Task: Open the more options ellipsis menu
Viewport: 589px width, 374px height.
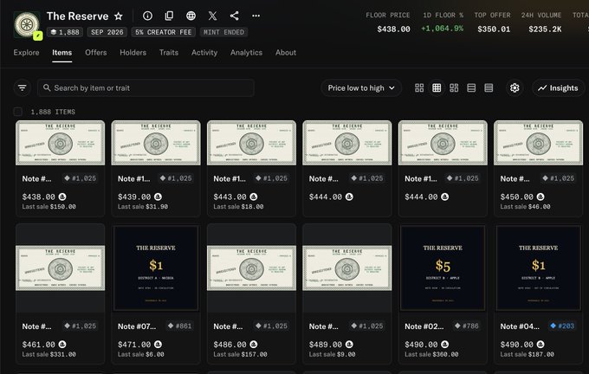Action: coord(256,16)
